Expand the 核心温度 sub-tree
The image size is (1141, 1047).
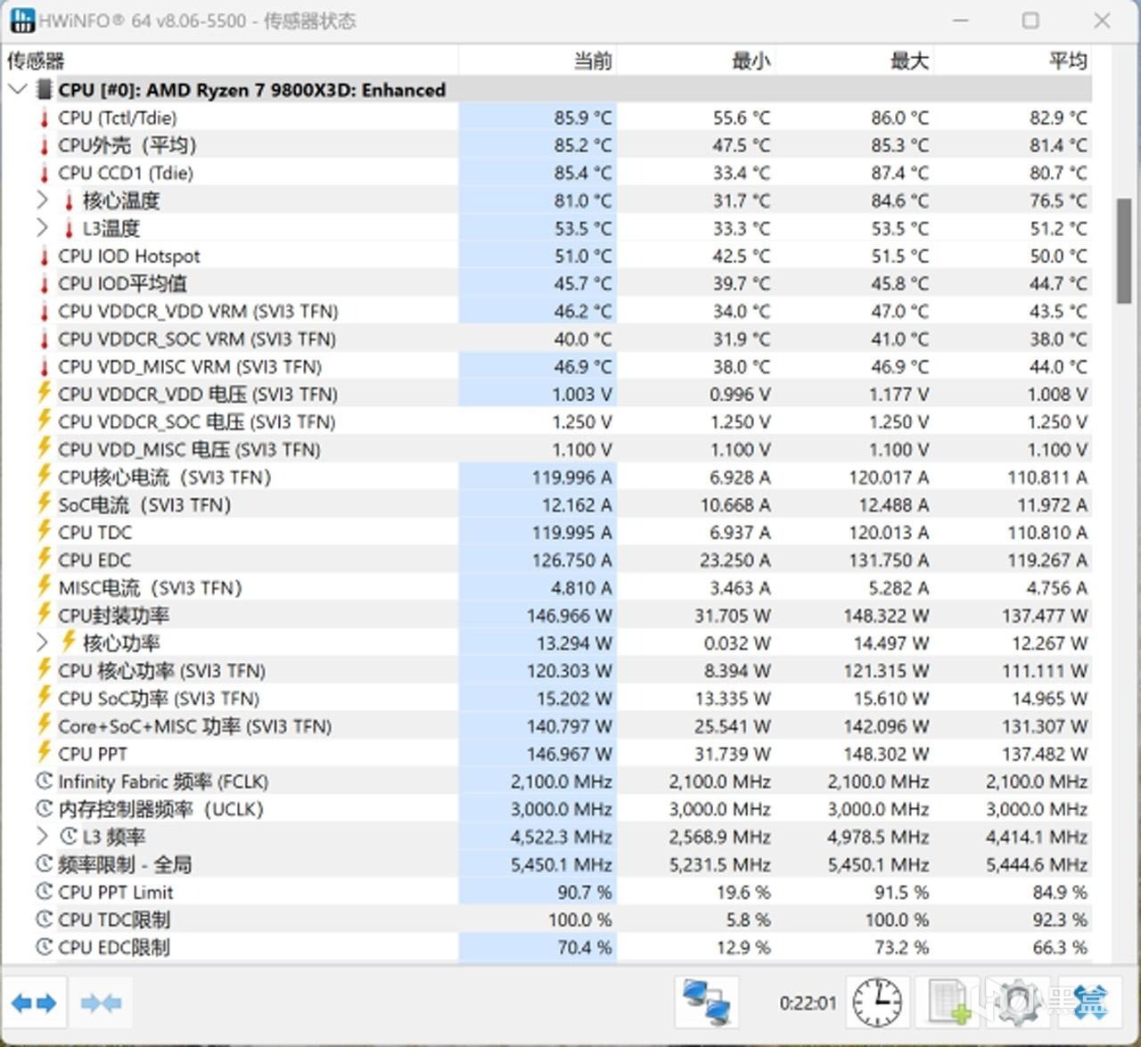click(x=42, y=200)
